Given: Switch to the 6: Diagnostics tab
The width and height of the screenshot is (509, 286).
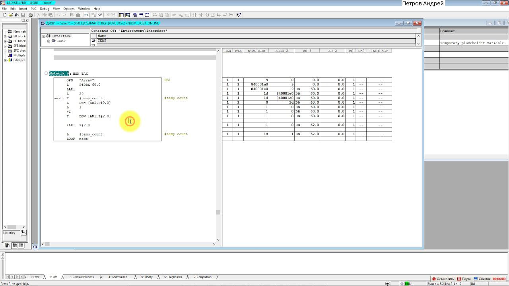Looking at the screenshot, I should [x=173, y=277].
